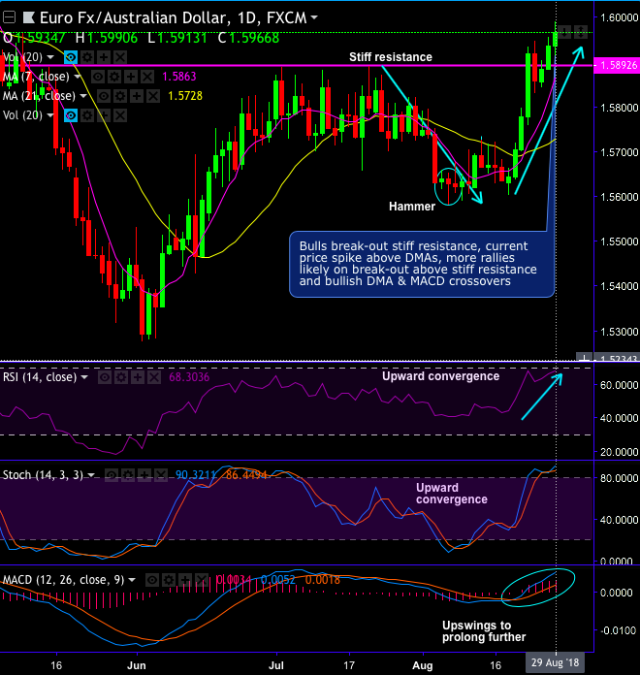
Task: Click the pane maximize up-down arrows icon
Action: (581, 31)
